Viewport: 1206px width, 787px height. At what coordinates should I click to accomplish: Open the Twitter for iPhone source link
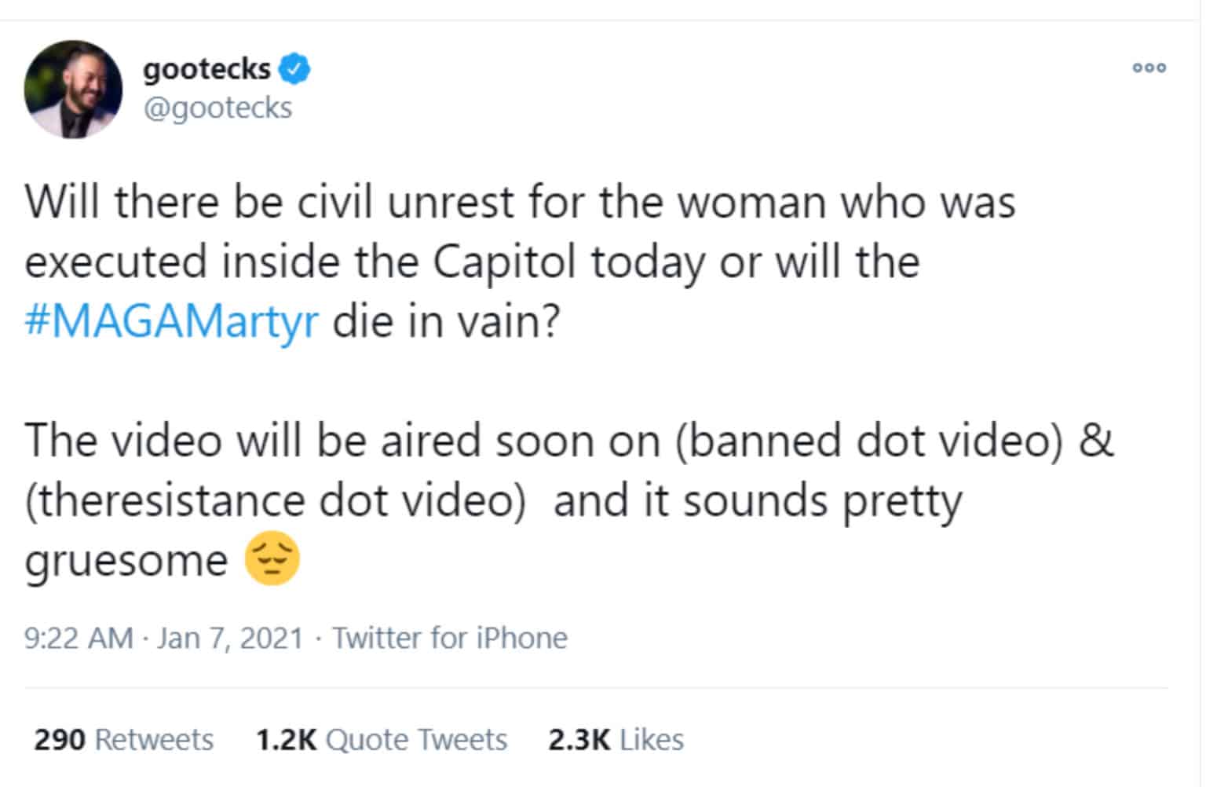[x=450, y=638]
